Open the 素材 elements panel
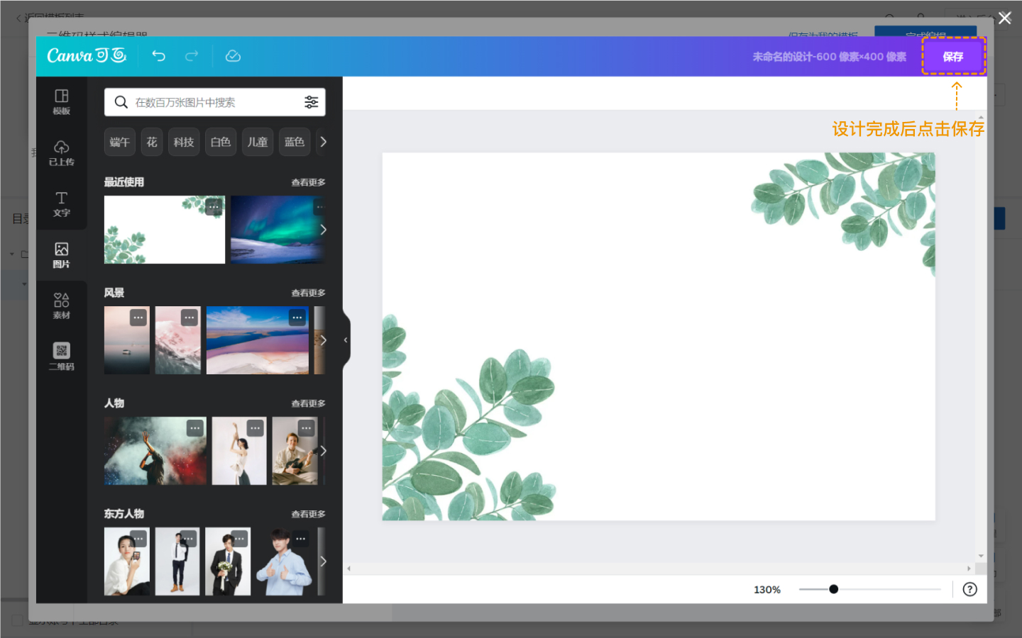The image size is (1022, 638). click(62, 306)
